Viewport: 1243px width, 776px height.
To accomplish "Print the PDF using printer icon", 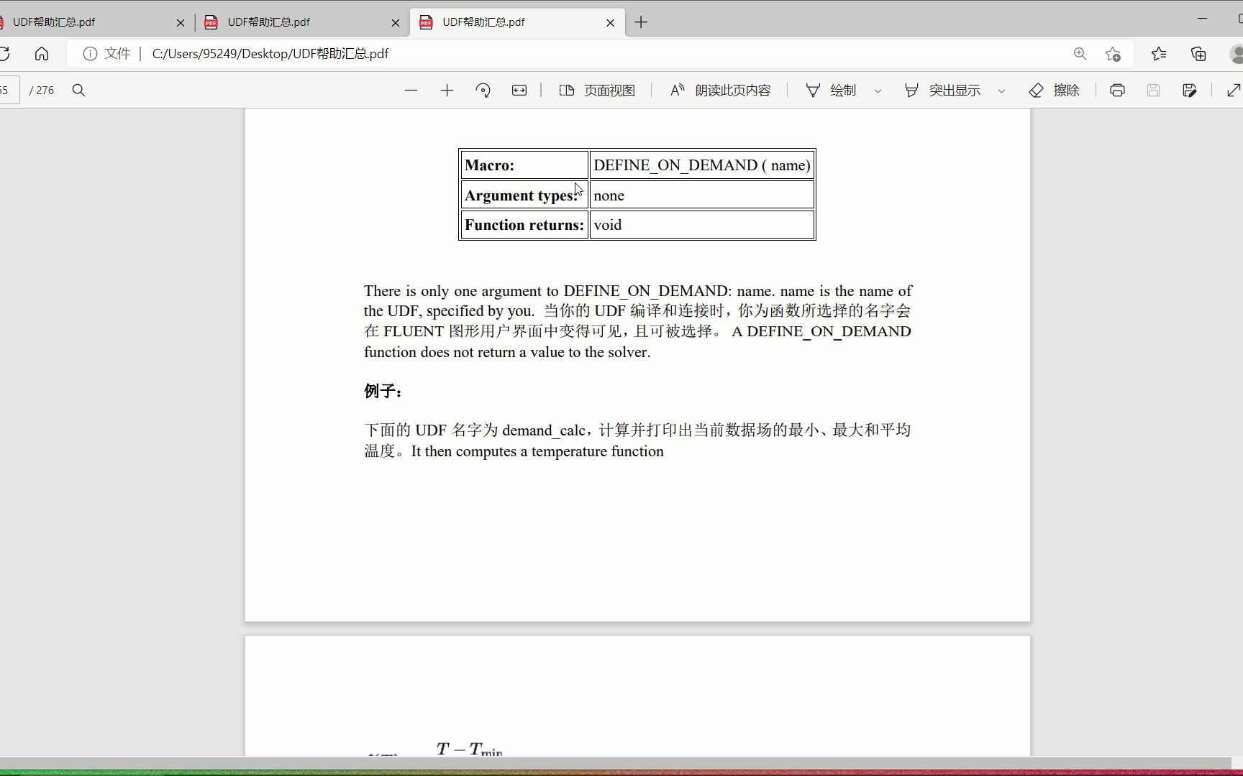I will click(1117, 91).
